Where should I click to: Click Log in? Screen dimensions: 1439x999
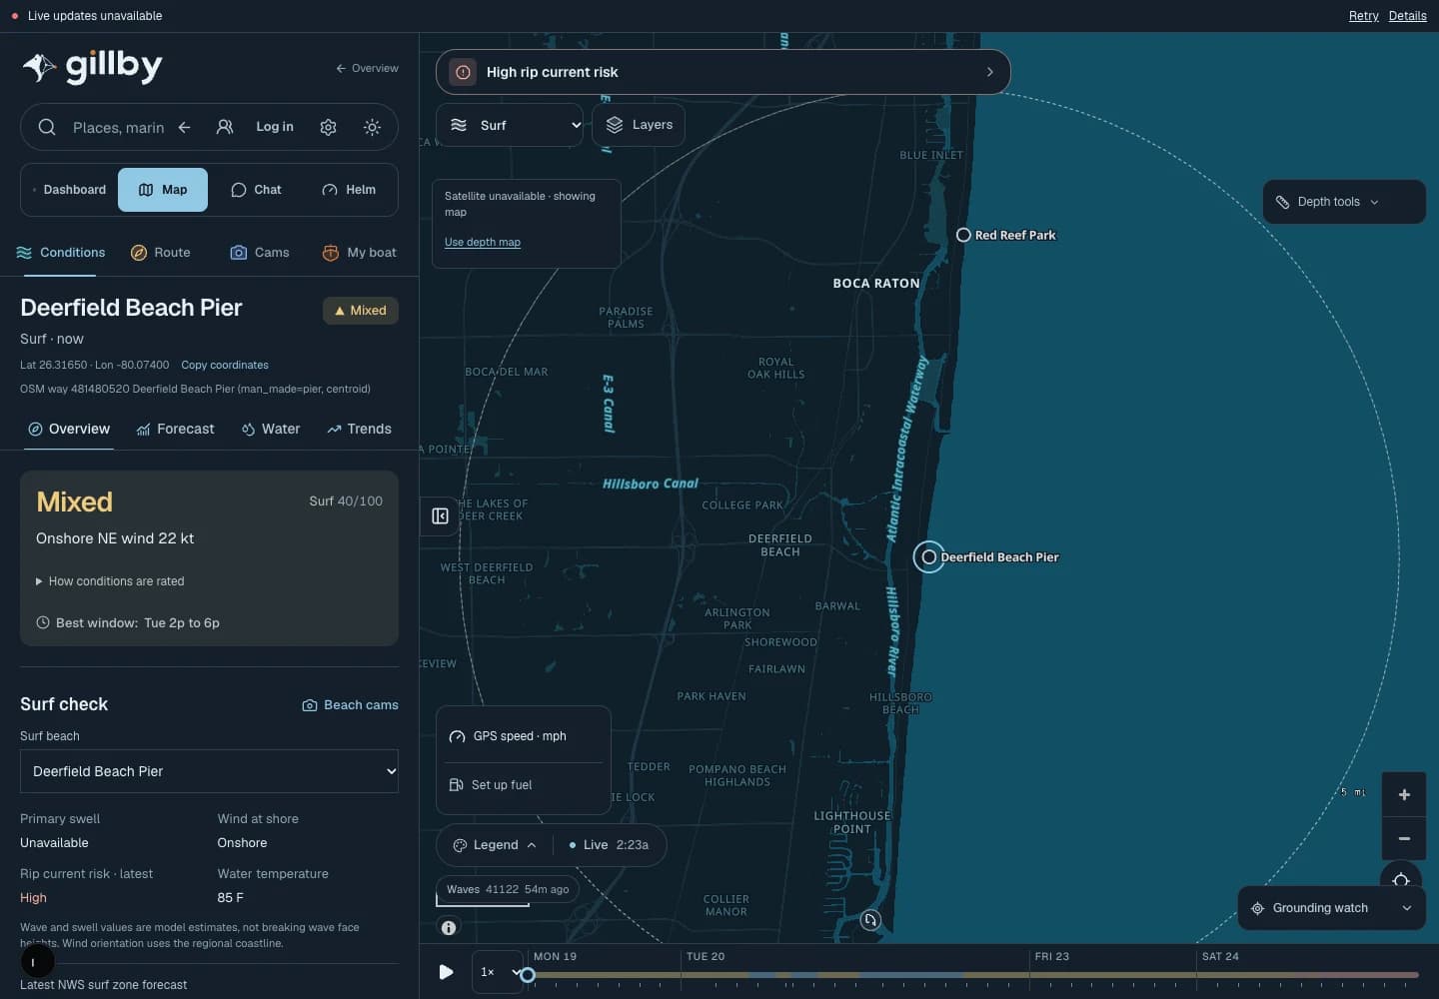tap(275, 127)
